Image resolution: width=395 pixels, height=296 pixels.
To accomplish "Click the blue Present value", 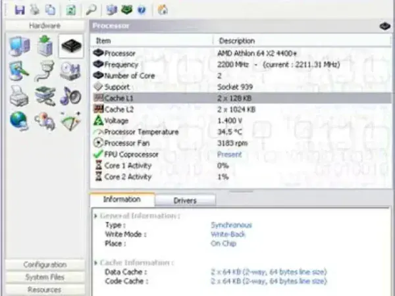I will tap(229, 155).
